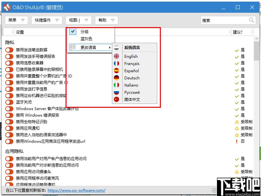The height and width of the screenshot is (196, 261).
Task: Click yellow warning triangle for 禁用生物特征识别
Action: 237,122
